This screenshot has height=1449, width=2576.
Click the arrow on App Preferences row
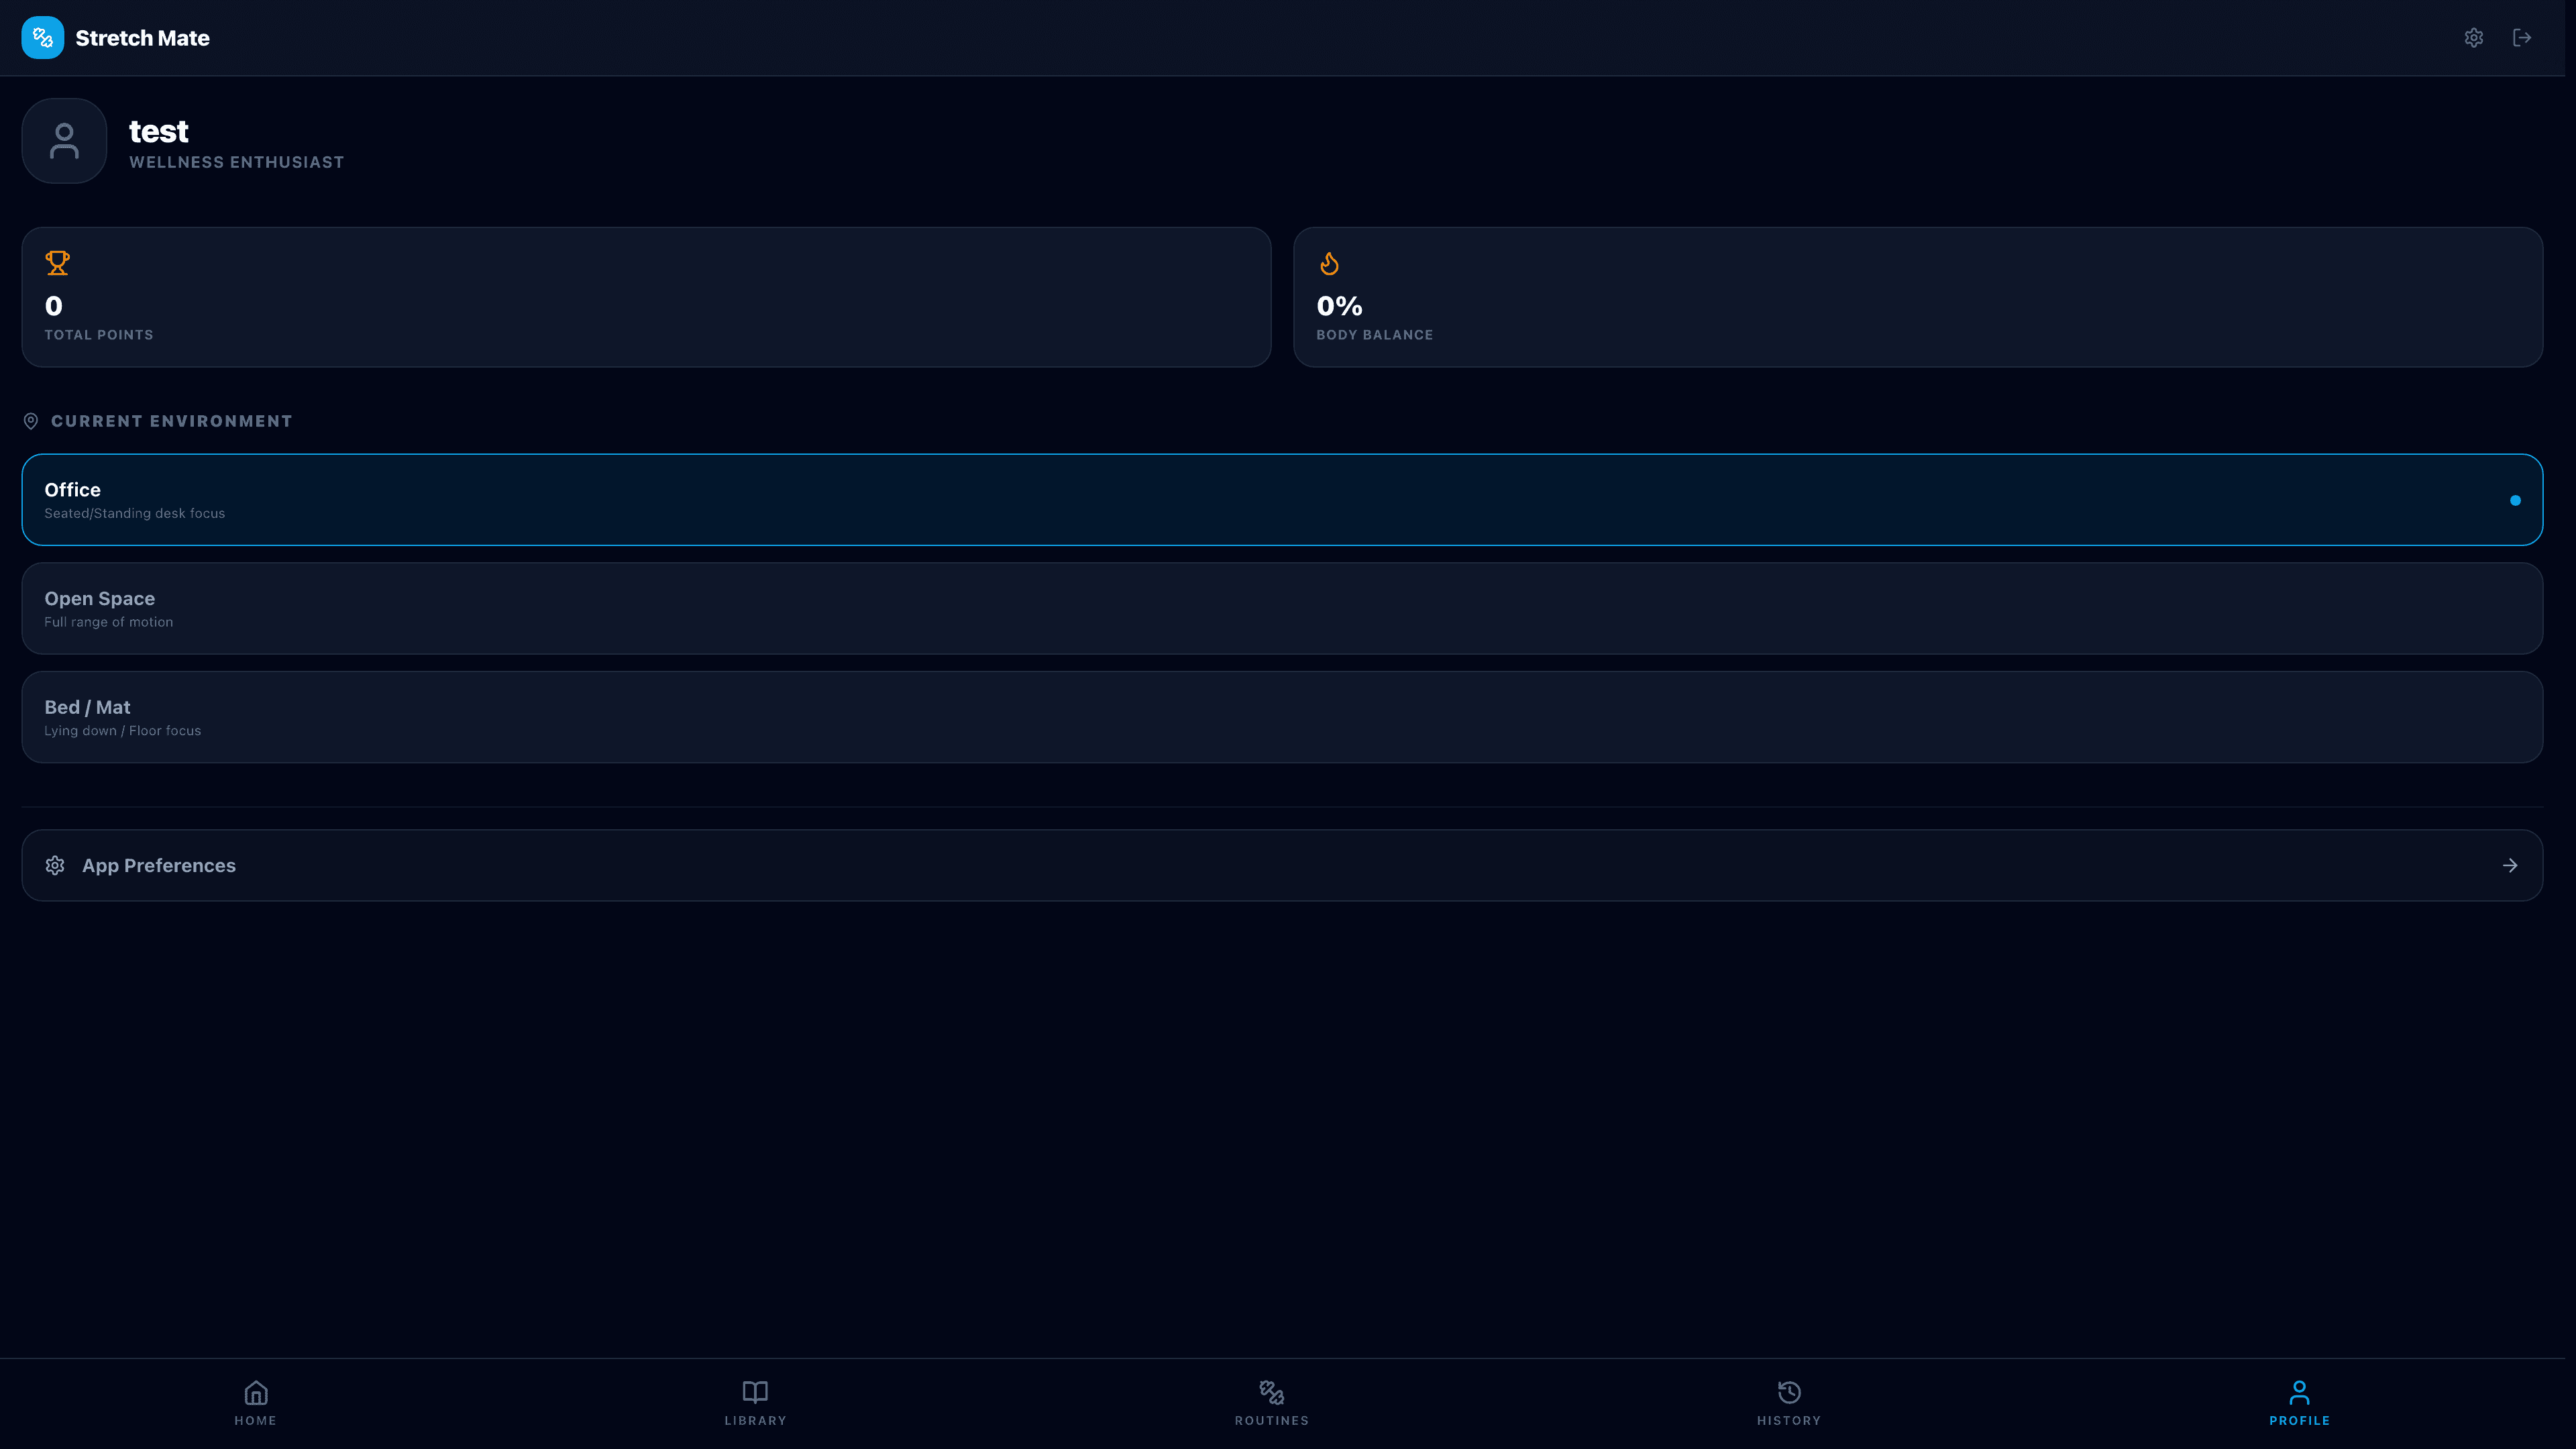pyautogui.click(x=2510, y=865)
